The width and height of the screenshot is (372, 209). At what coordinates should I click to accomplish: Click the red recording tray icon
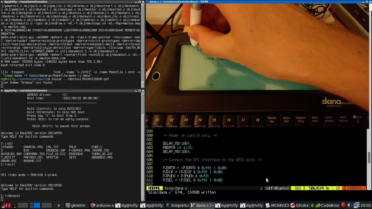(343, 205)
